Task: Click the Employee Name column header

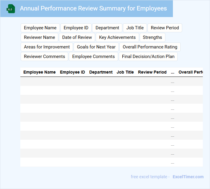Action: (39, 72)
